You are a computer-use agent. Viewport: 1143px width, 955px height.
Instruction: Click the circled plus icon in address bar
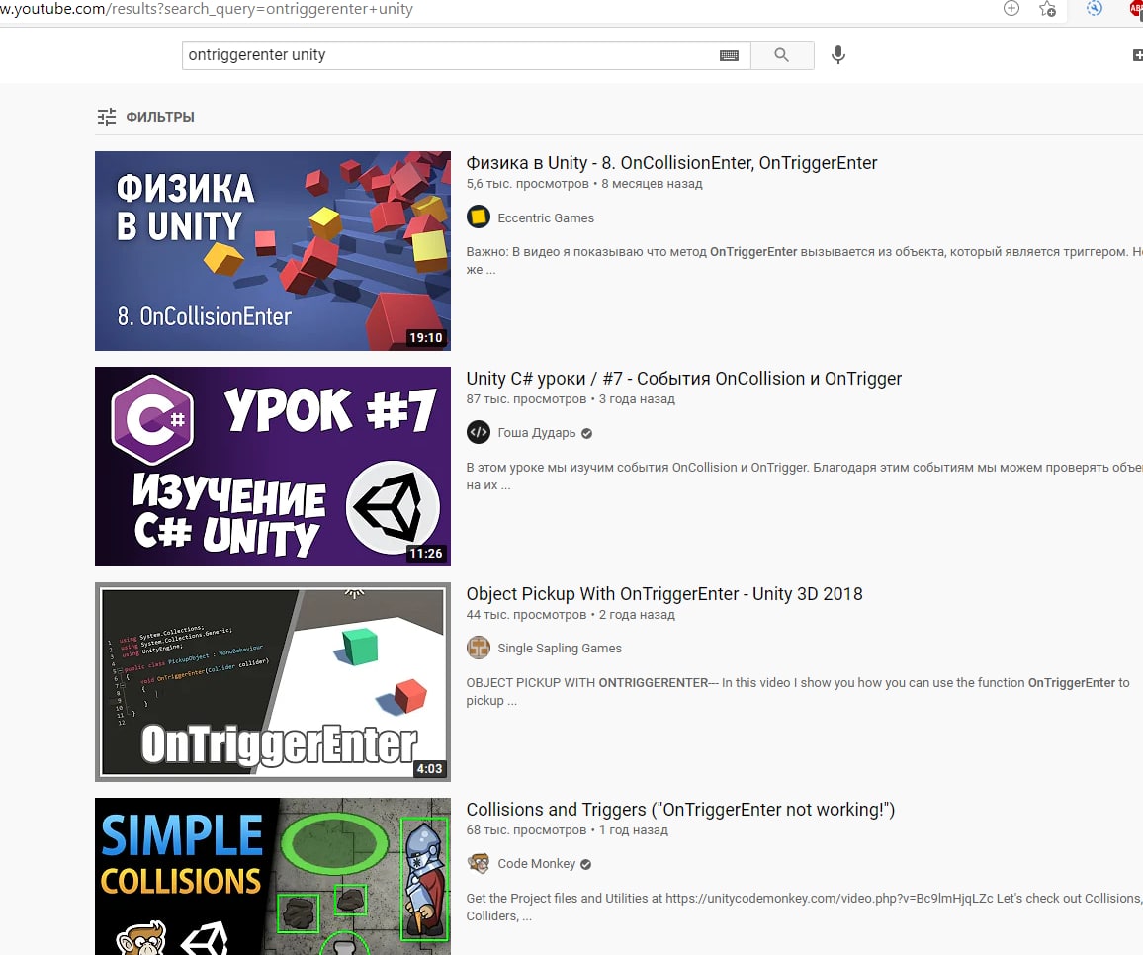tap(1011, 9)
